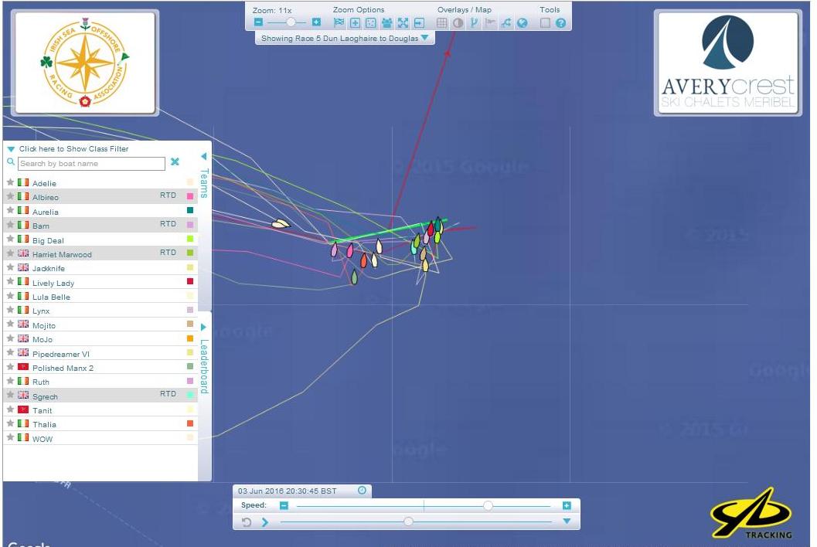Star the boat Thalia
The image size is (817, 547).
click(x=10, y=423)
